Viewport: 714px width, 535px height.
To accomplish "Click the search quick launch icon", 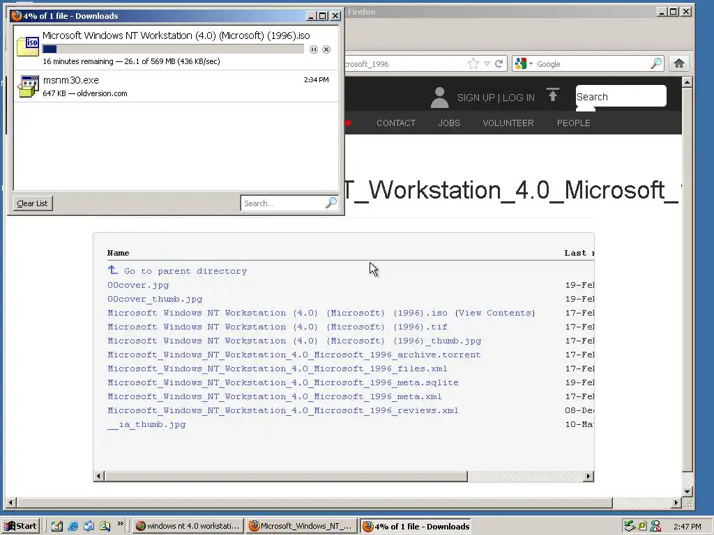I will coord(105,526).
